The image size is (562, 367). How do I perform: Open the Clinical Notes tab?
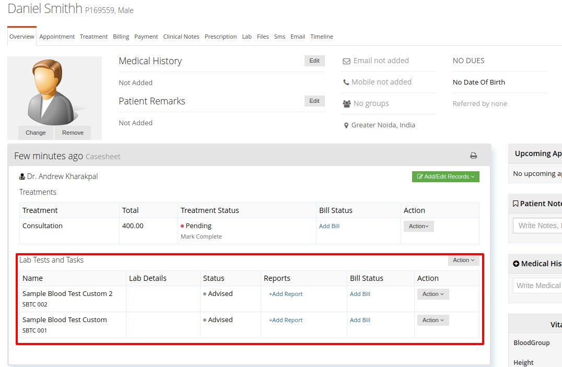click(181, 37)
